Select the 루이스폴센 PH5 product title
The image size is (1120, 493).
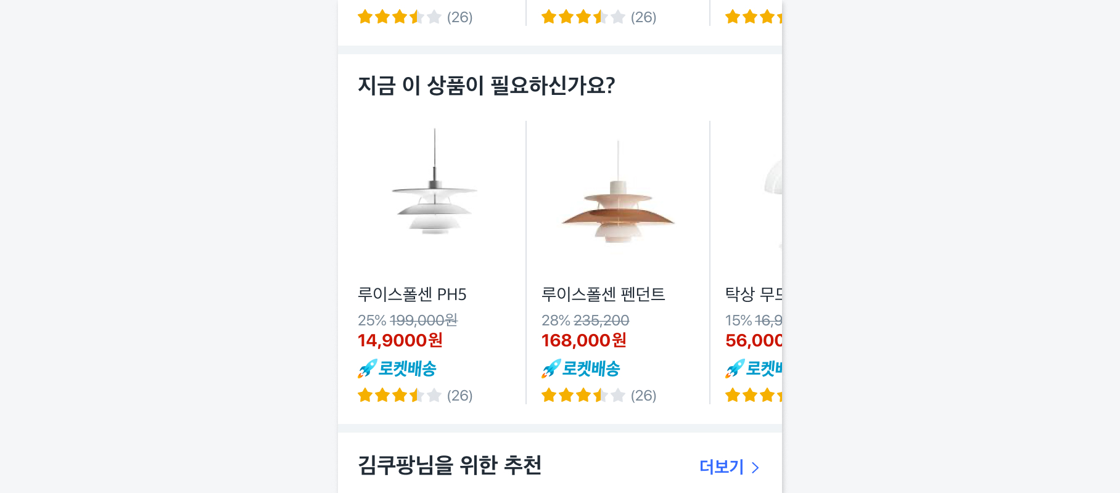point(412,295)
